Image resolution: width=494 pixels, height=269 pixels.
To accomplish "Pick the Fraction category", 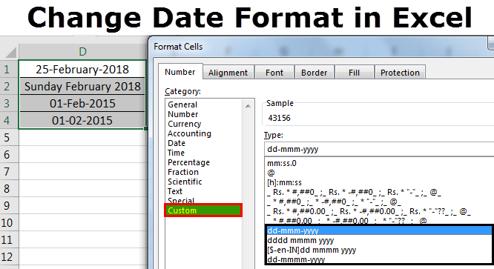I will click(183, 172).
